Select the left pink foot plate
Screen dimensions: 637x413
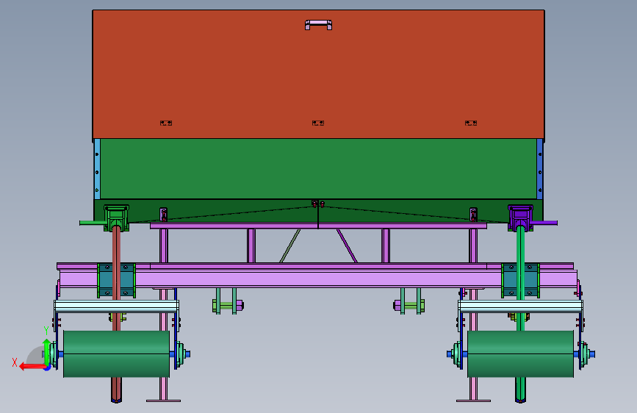[163, 401]
